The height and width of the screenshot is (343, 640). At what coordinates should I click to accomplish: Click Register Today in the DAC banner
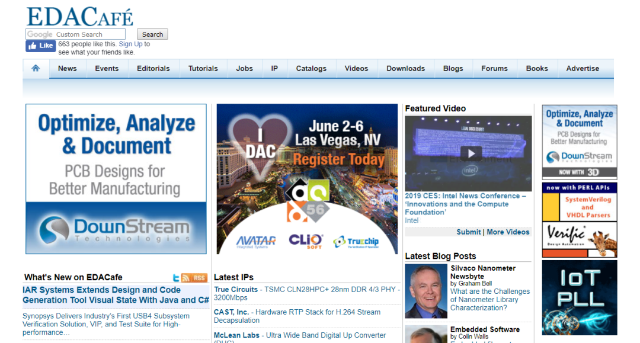tap(339, 159)
